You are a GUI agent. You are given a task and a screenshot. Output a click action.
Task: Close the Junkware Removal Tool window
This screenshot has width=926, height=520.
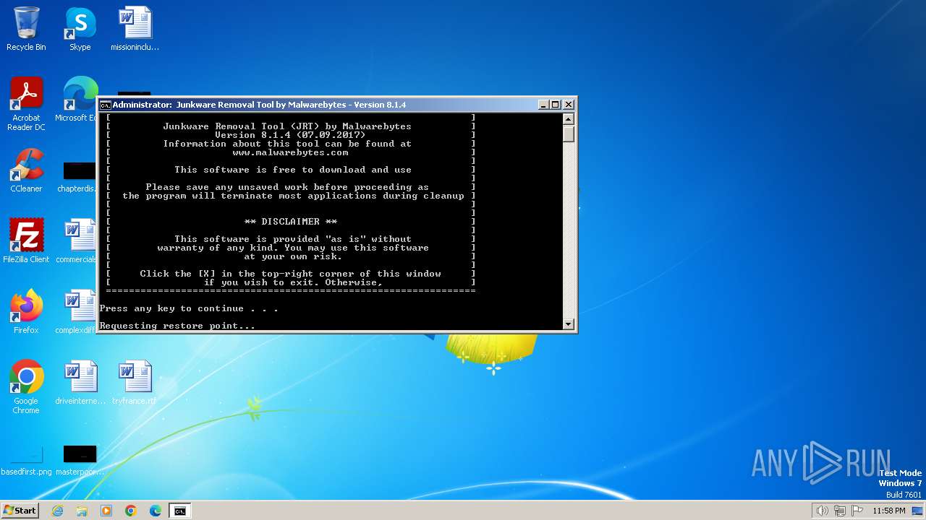tap(569, 105)
